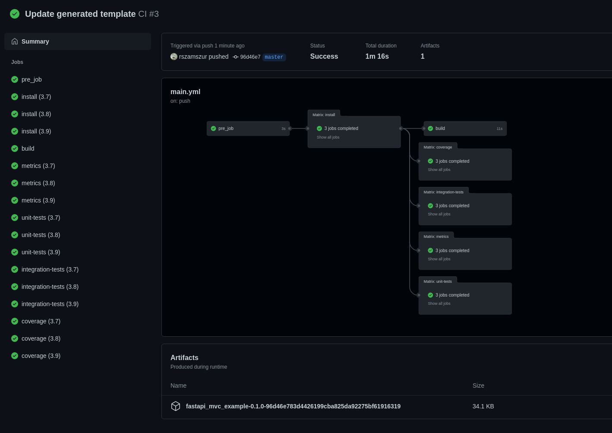Select the install (3.8) job
Viewport: 612px width, 433px height.
tap(36, 114)
